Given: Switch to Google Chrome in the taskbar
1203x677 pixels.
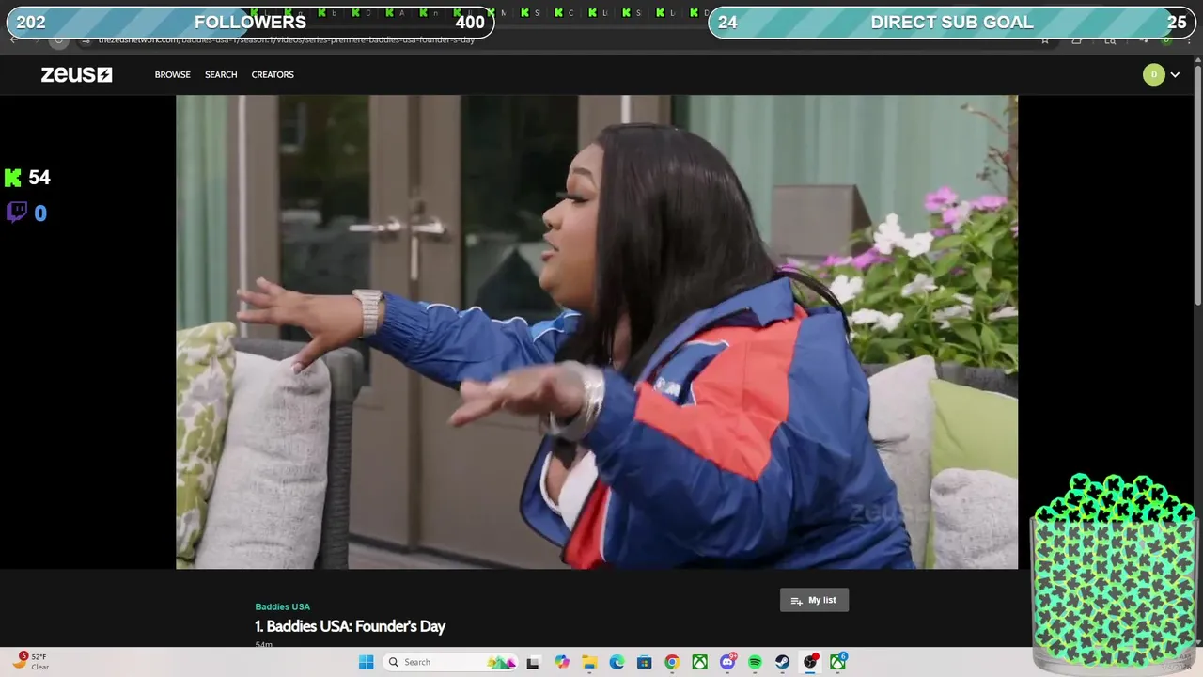Looking at the screenshot, I should tap(671, 662).
